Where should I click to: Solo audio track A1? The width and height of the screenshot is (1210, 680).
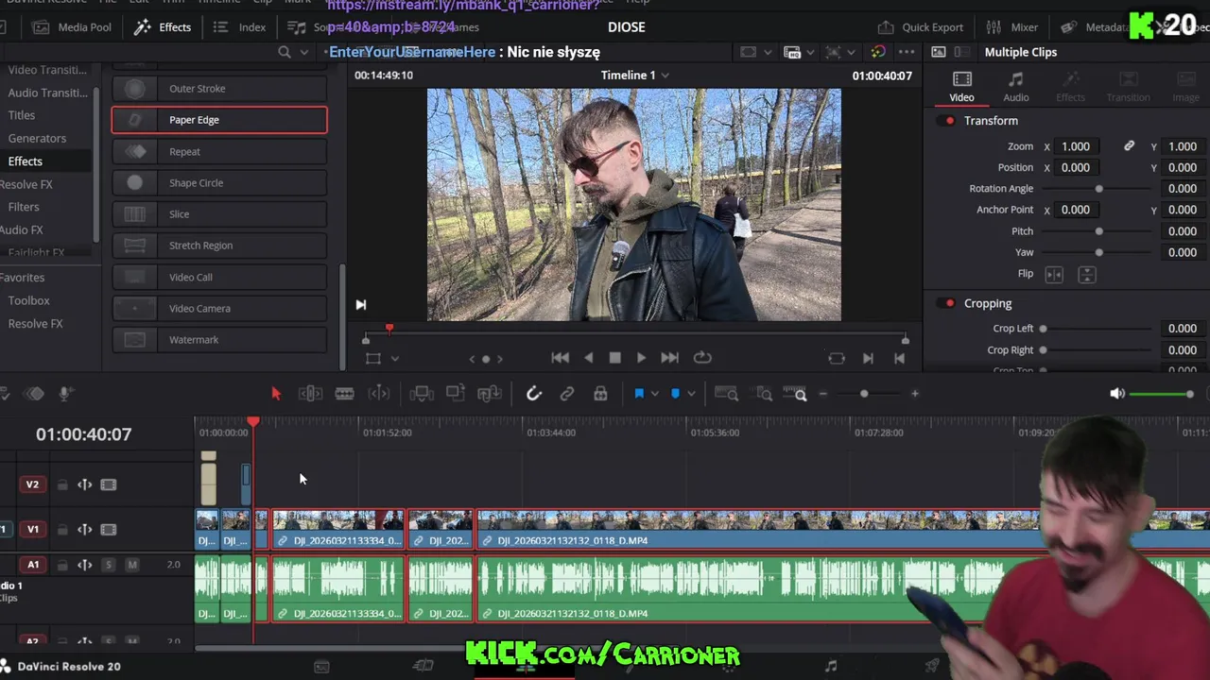[108, 565]
